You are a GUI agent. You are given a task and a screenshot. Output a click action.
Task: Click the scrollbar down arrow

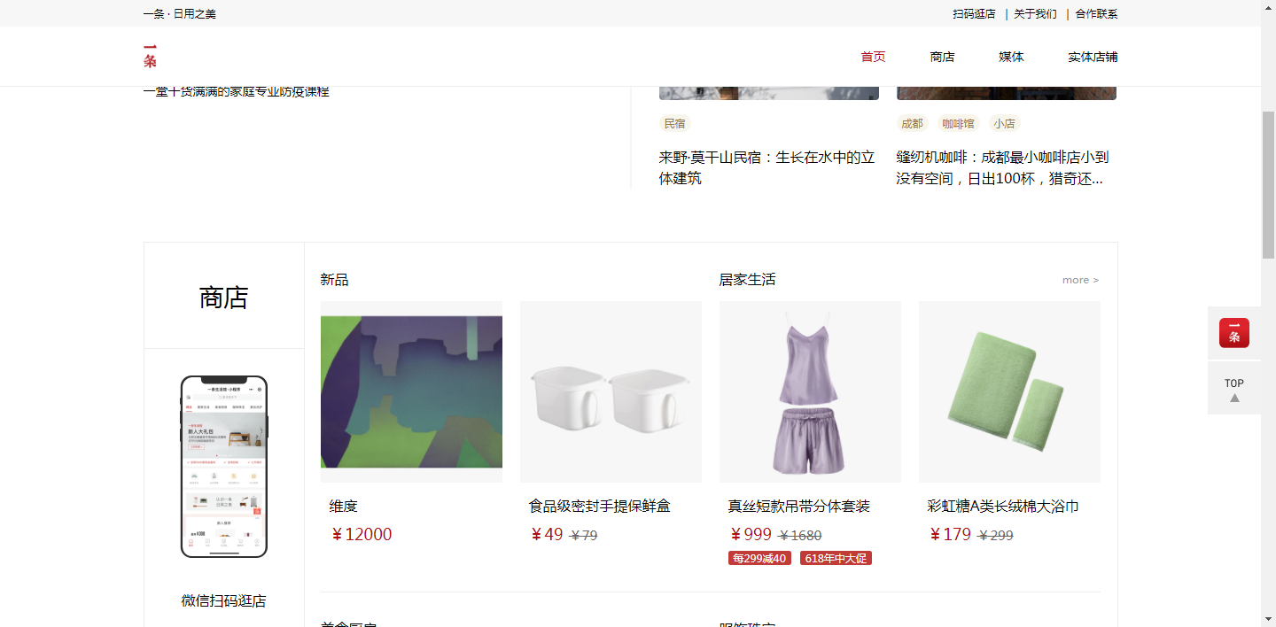click(x=1268, y=619)
